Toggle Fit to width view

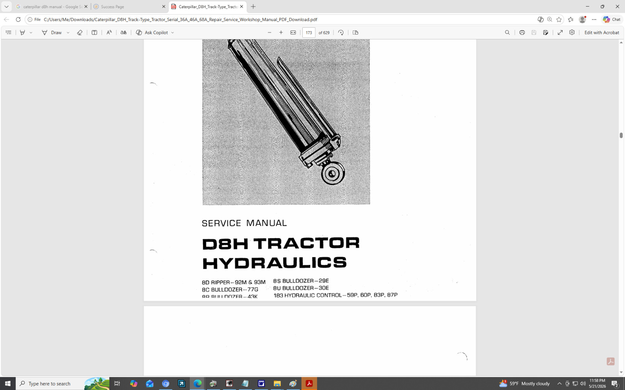point(293,33)
